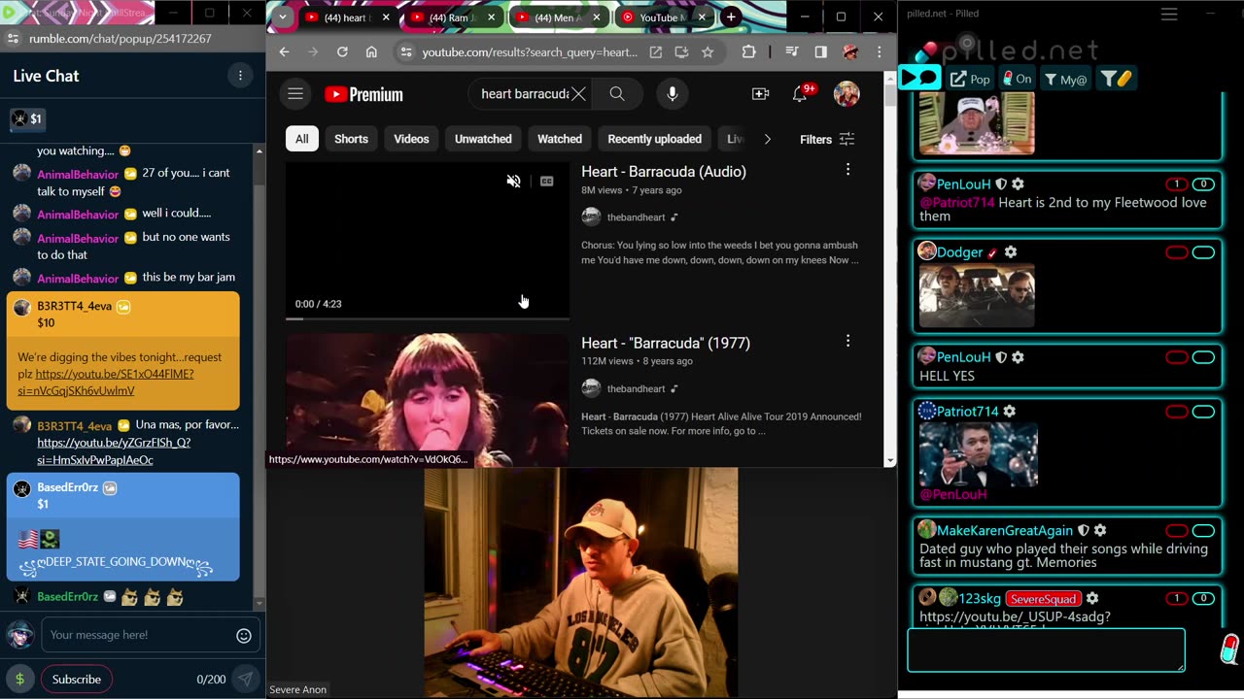Open the tab search dropdown arrow

[282, 17]
